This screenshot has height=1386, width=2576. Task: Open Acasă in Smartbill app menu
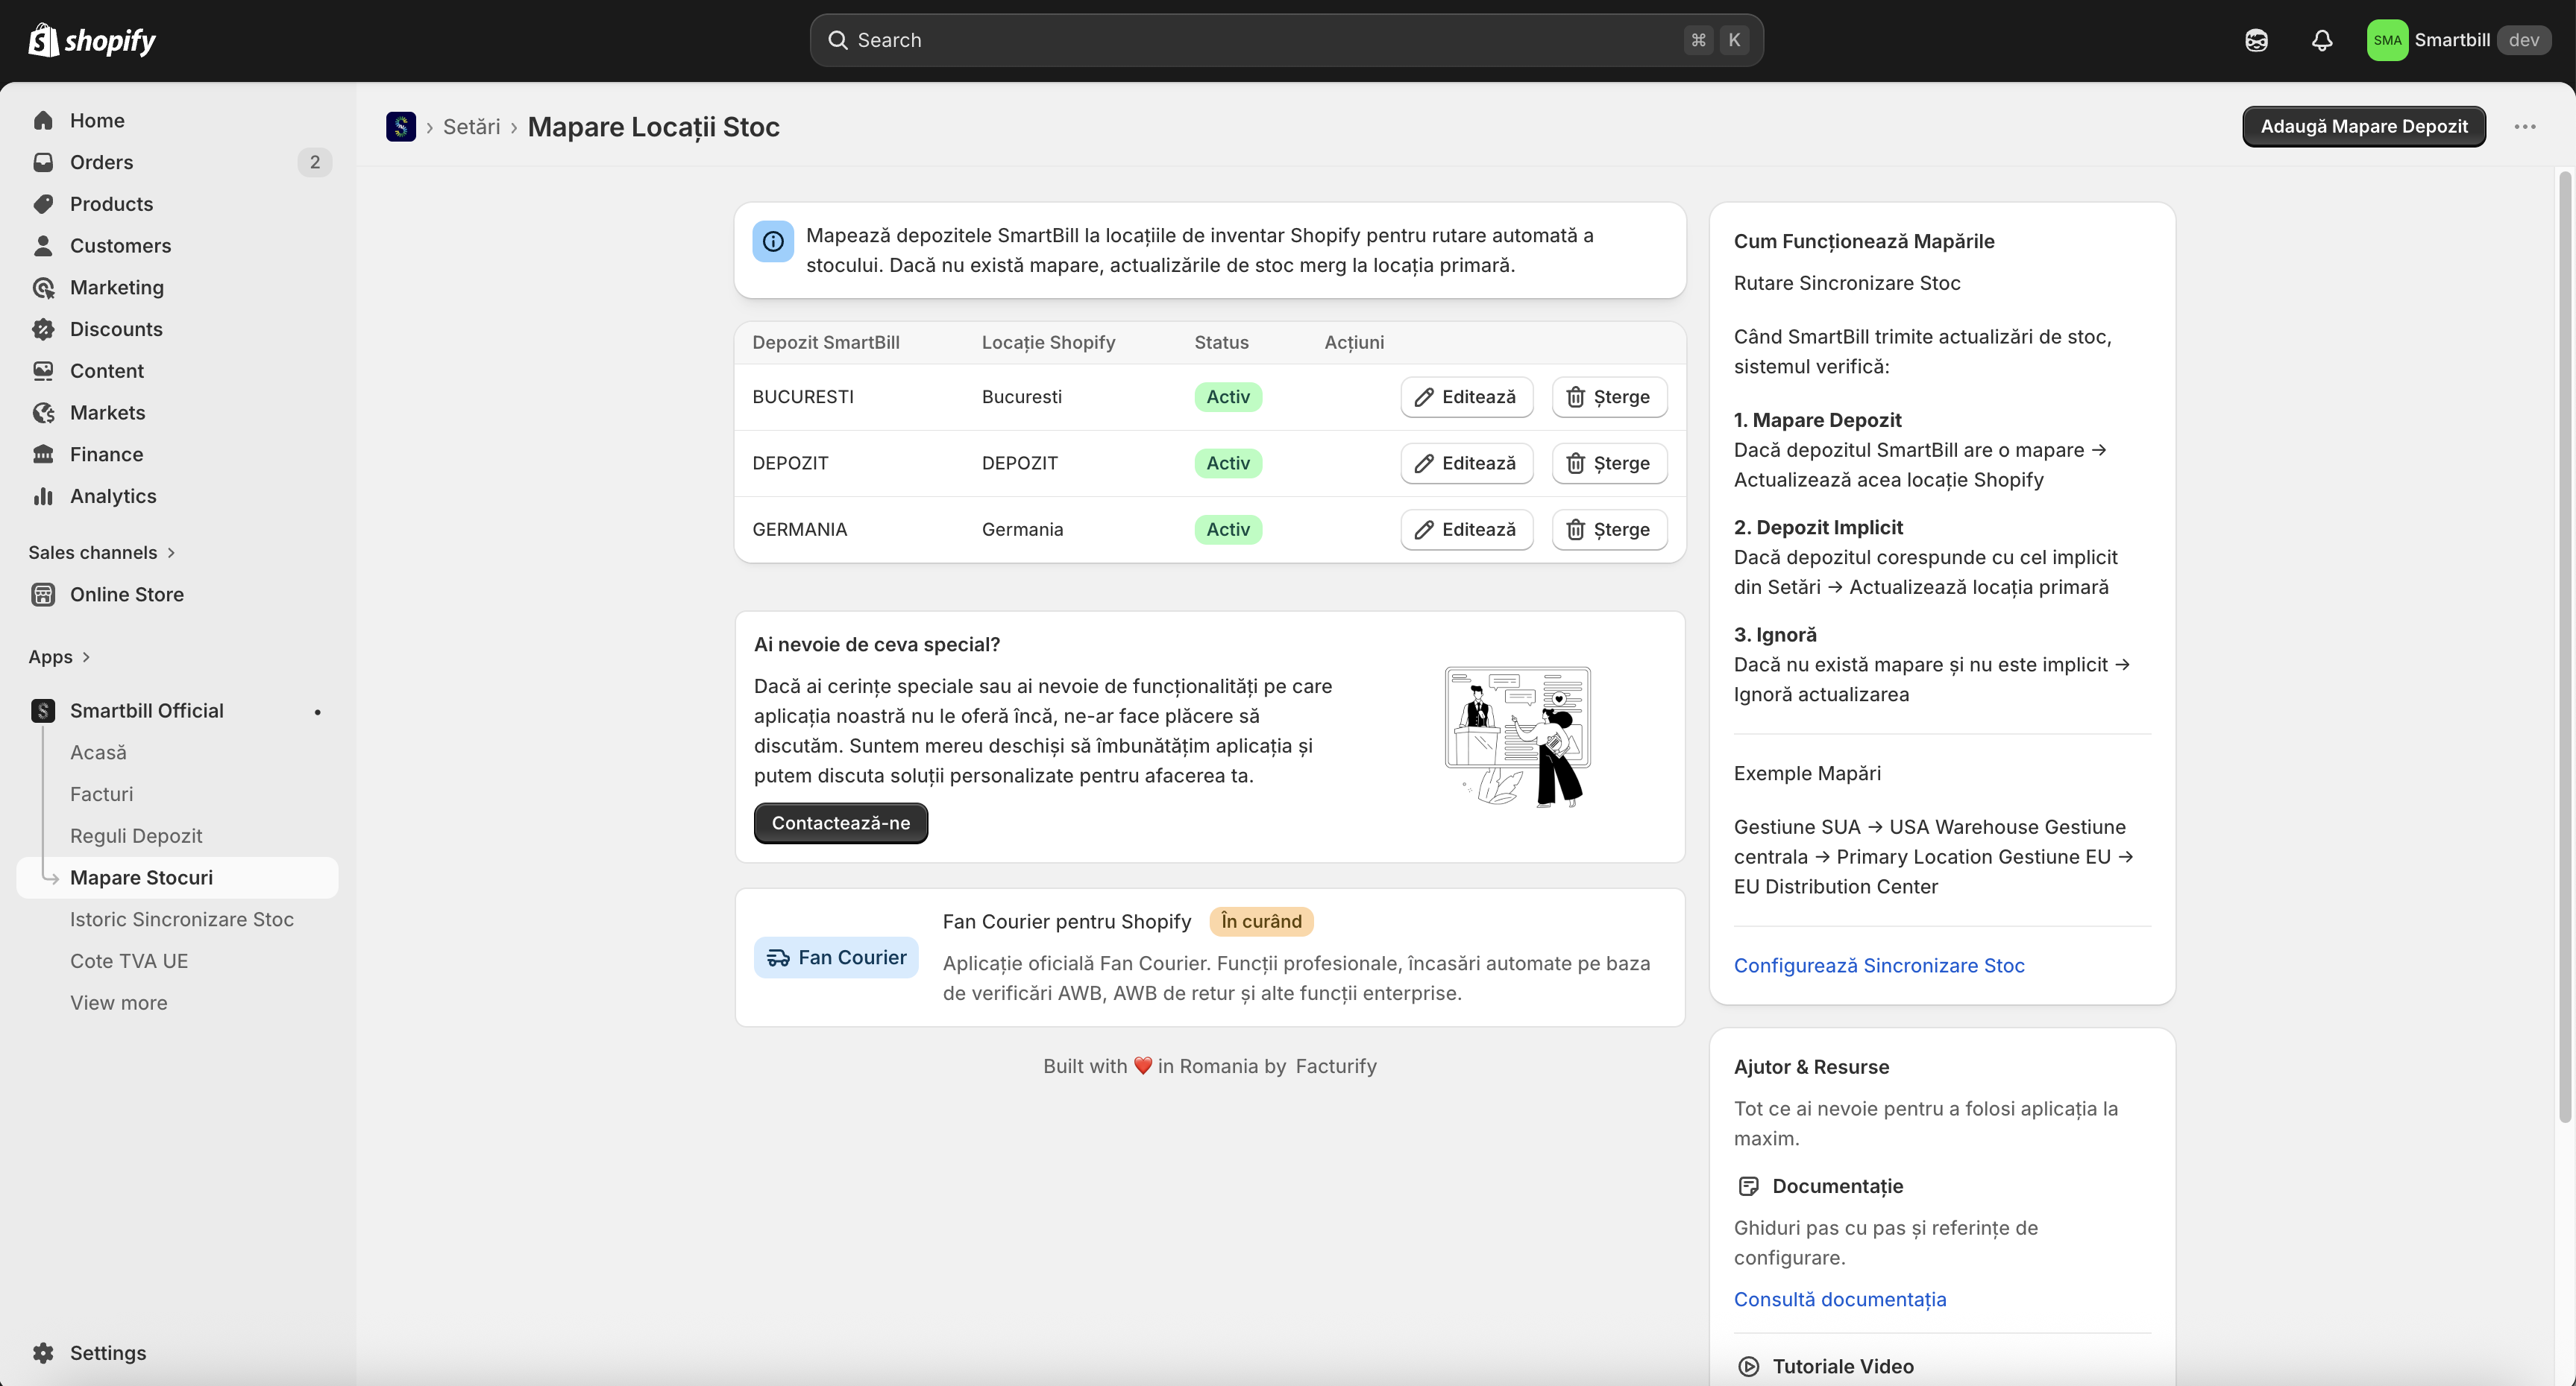[x=98, y=753]
